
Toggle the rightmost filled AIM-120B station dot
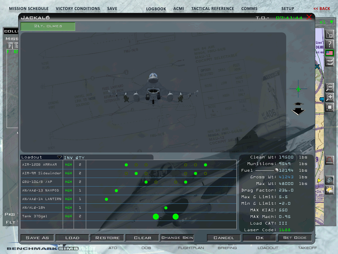(205, 165)
